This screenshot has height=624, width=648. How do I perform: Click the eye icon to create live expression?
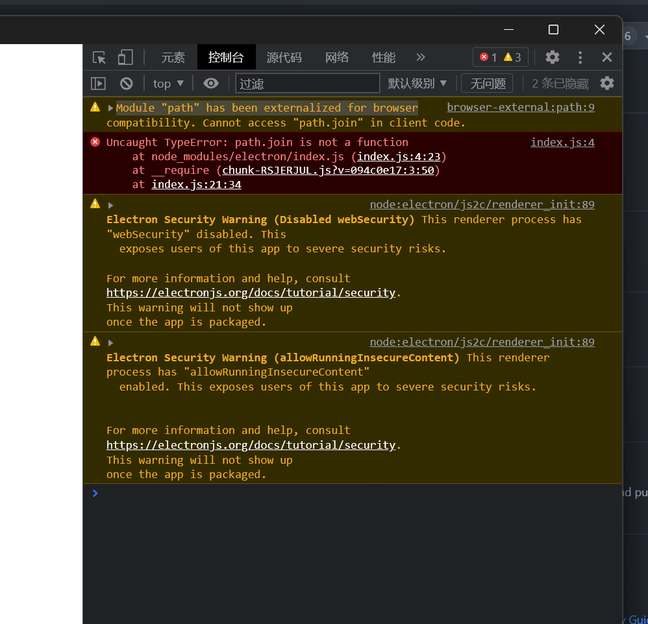coord(211,83)
